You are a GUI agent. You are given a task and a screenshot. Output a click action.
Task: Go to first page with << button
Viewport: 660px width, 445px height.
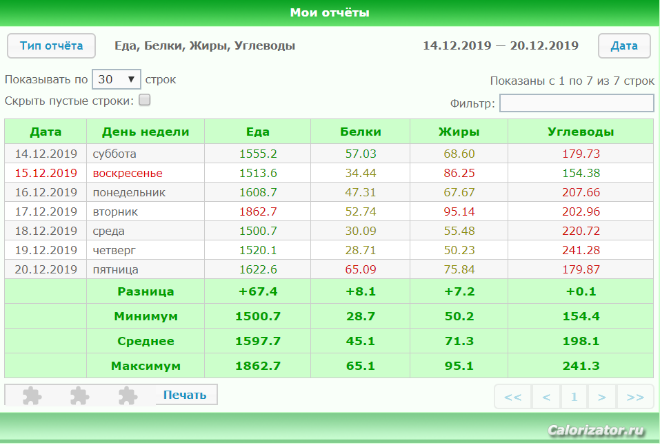pos(512,397)
